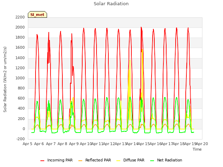Click the Apr 20 x-axis tick label
The width and height of the screenshot is (223, 167).
[x=202, y=144]
